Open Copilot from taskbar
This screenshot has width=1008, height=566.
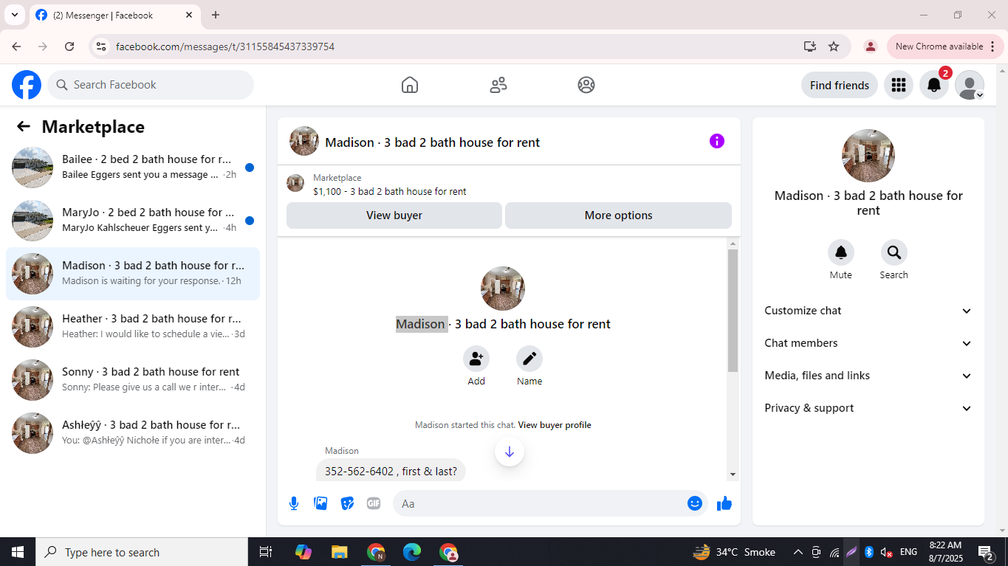pyautogui.click(x=304, y=552)
